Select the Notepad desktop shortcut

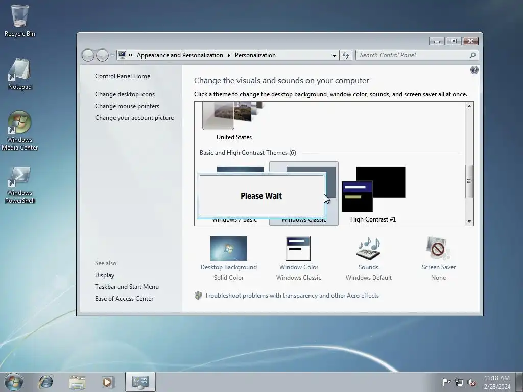point(19,74)
